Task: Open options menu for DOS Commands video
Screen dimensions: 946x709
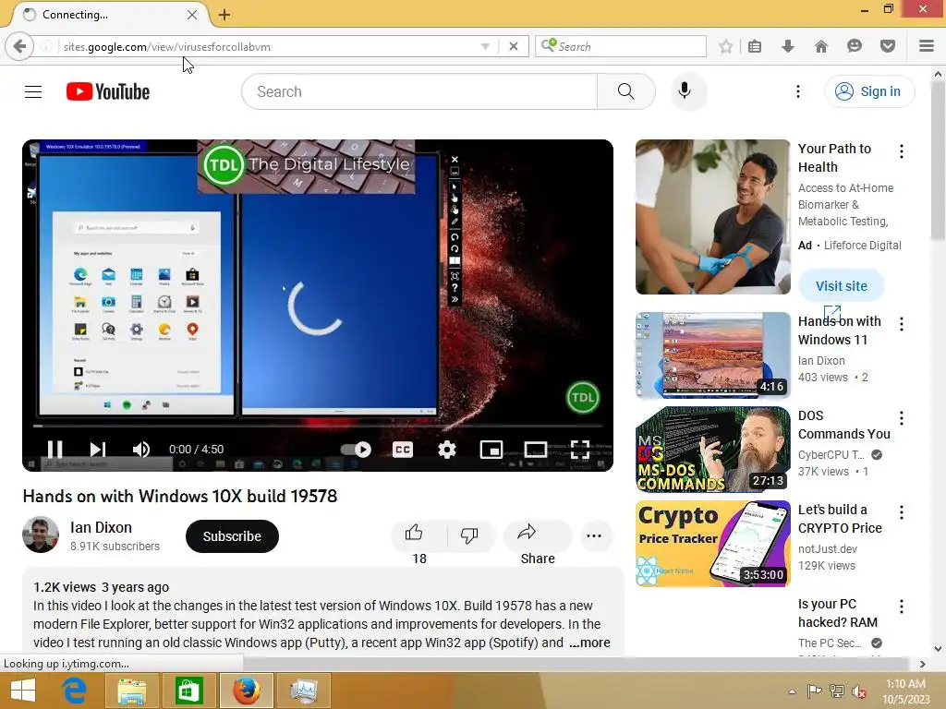Action: 902,418
